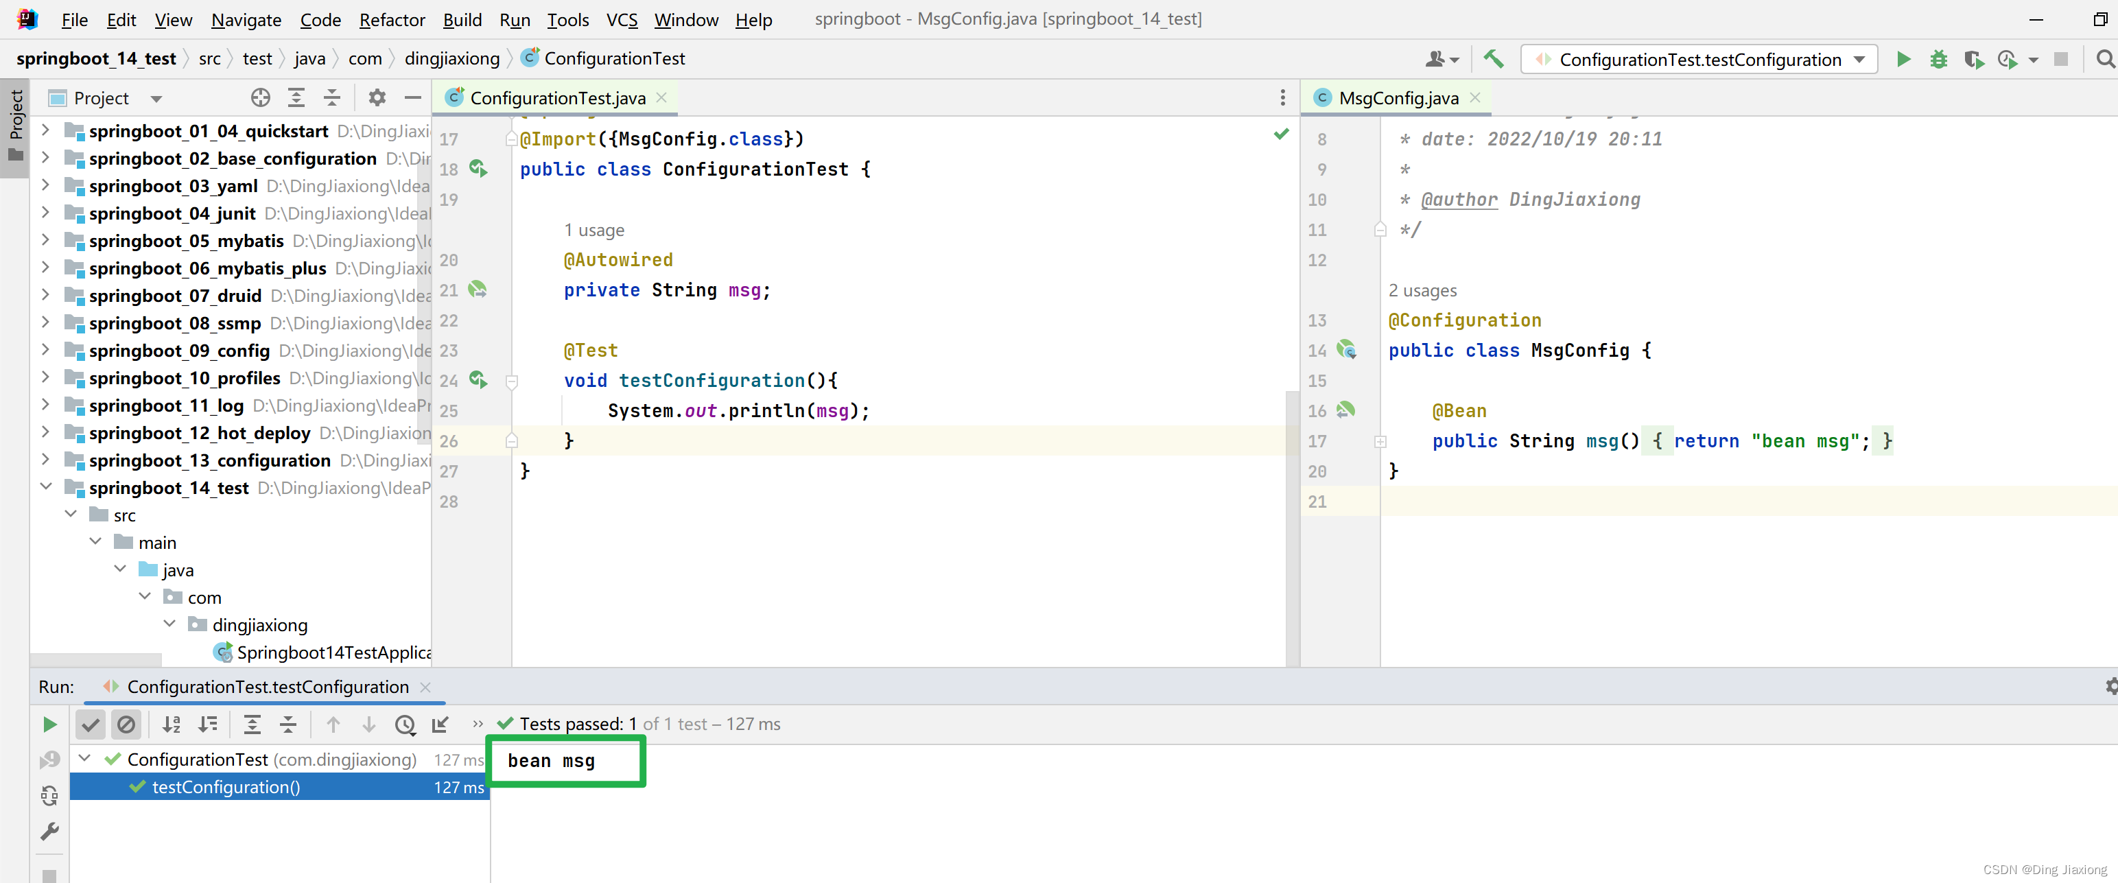Sort tests alphabetically in Run panel
Viewport: 2118px width, 883px height.
(171, 725)
